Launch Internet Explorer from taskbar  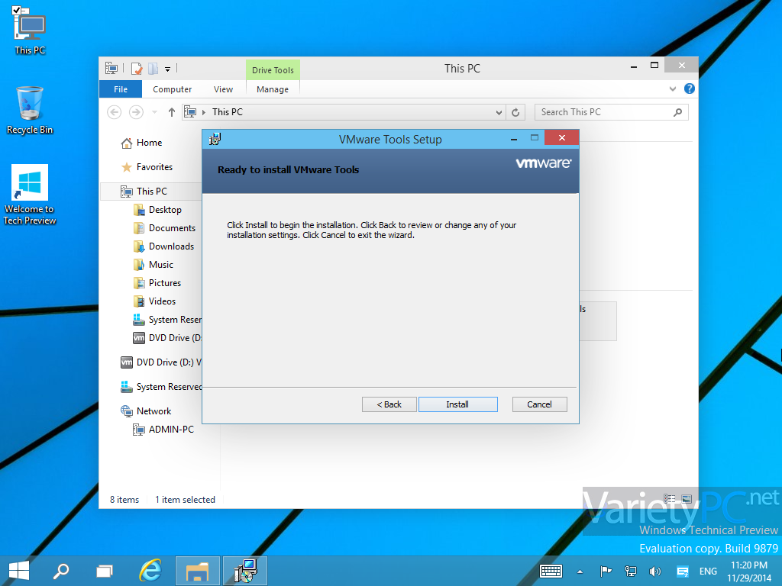[x=150, y=571]
